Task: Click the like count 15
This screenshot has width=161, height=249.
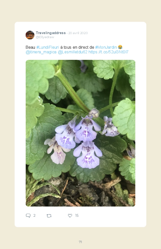Action: click(77, 216)
